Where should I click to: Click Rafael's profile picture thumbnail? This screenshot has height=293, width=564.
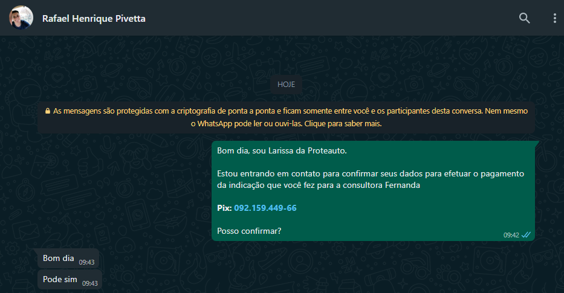point(21,18)
